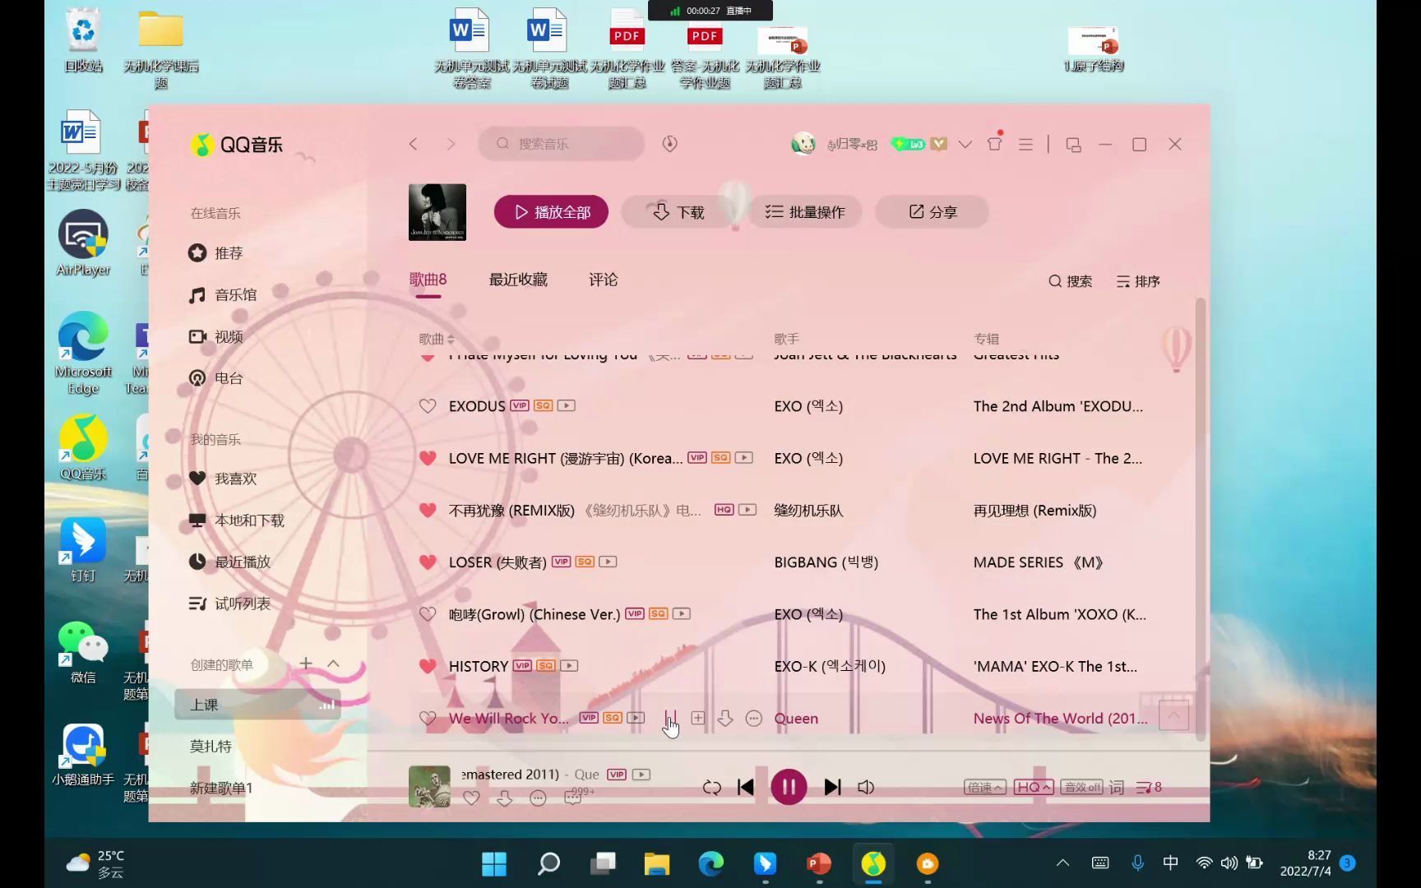Download the currently playing song
This screenshot has height=888, width=1421.
pos(504,798)
